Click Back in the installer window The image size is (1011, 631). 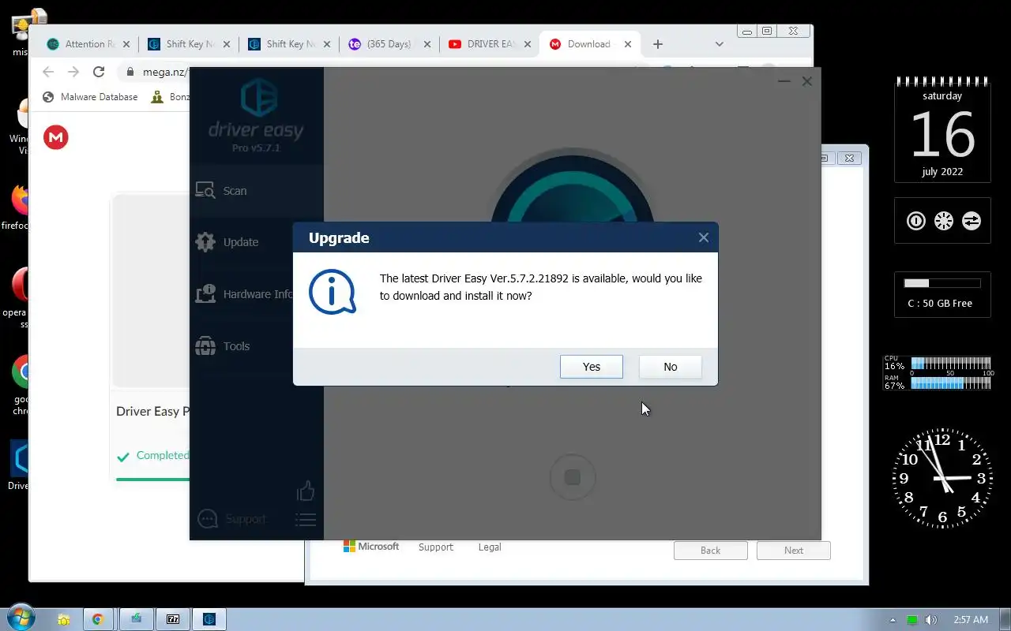(x=710, y=551)
